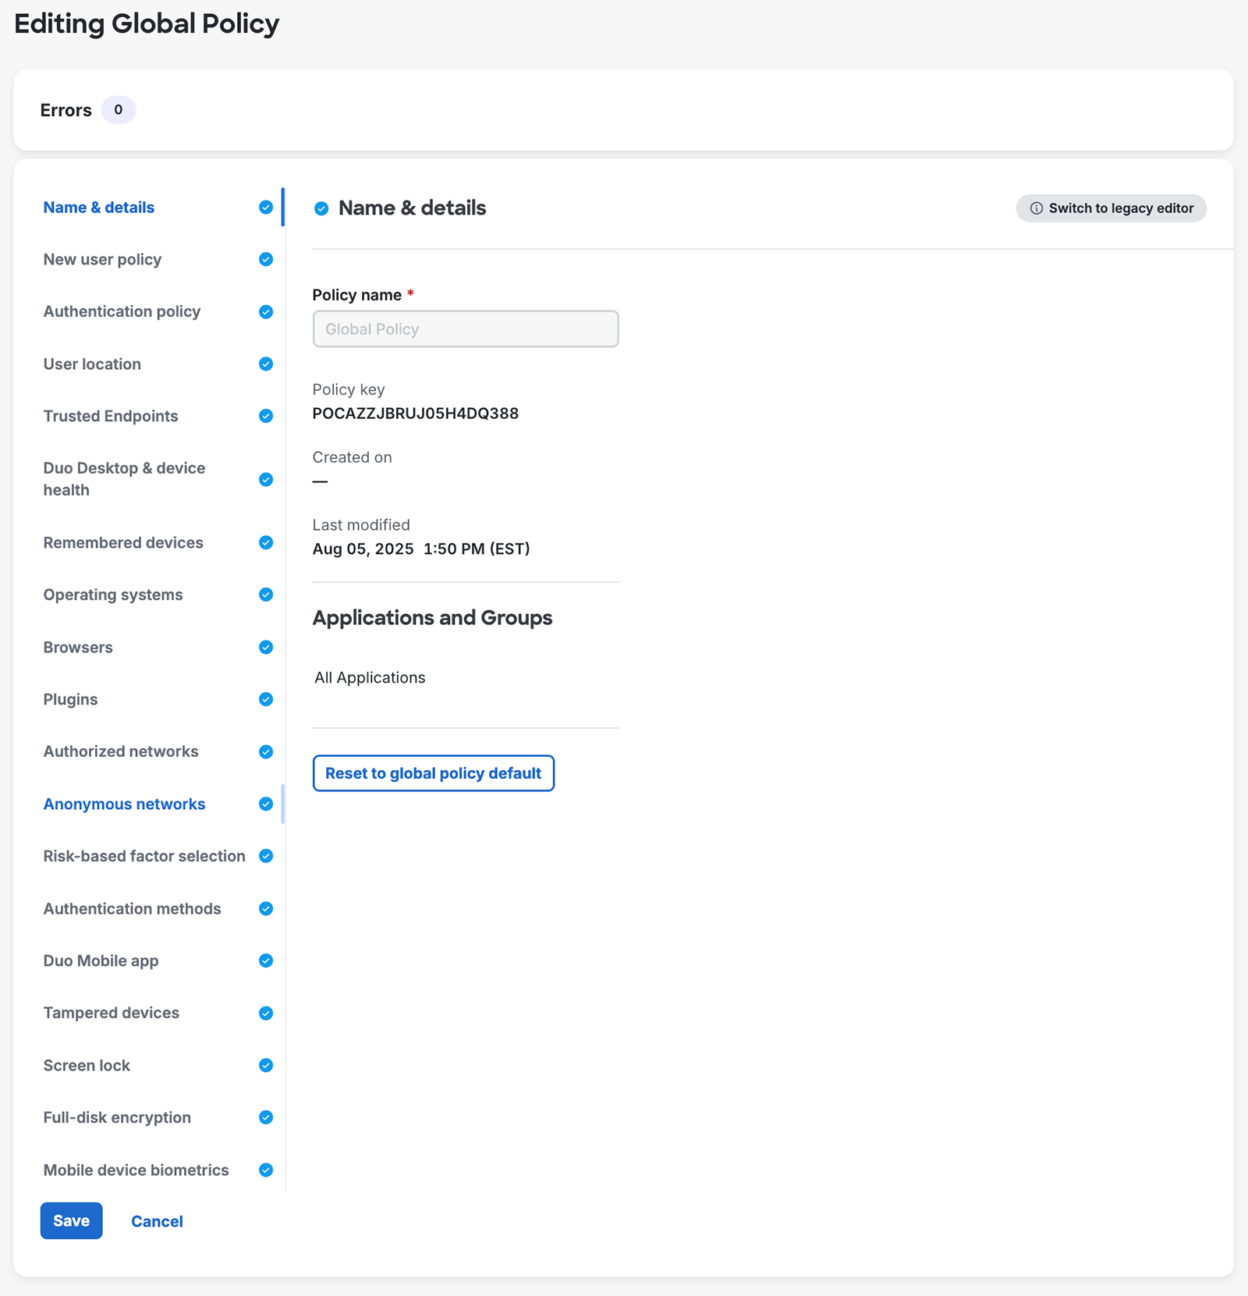Screen dimensions: 1248x1296
Task: Select Duo Desktop & device health section
Action: tap(124, 479)
